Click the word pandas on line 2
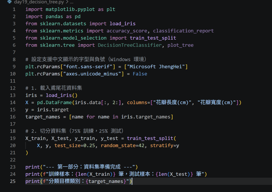 point(54,16)
